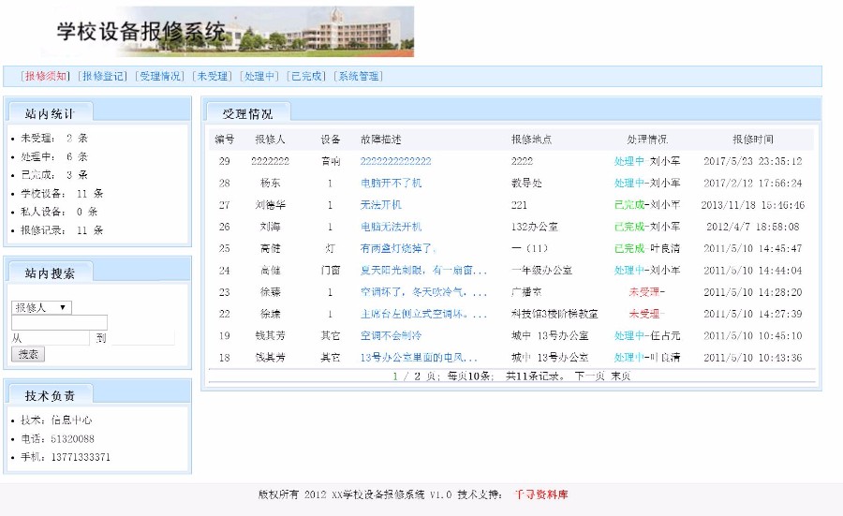The height and width of the screenshot is (516, 843).
Task: Open 处理中 list in navigation
Action: point(259,77)
